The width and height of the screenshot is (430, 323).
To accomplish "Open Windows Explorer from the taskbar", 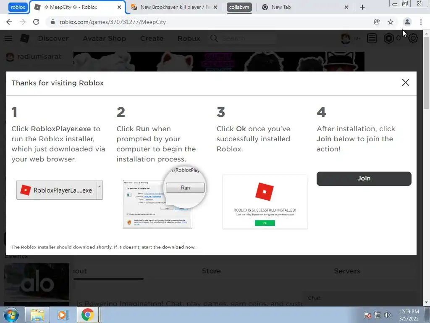I will click(x=37, y=315).
